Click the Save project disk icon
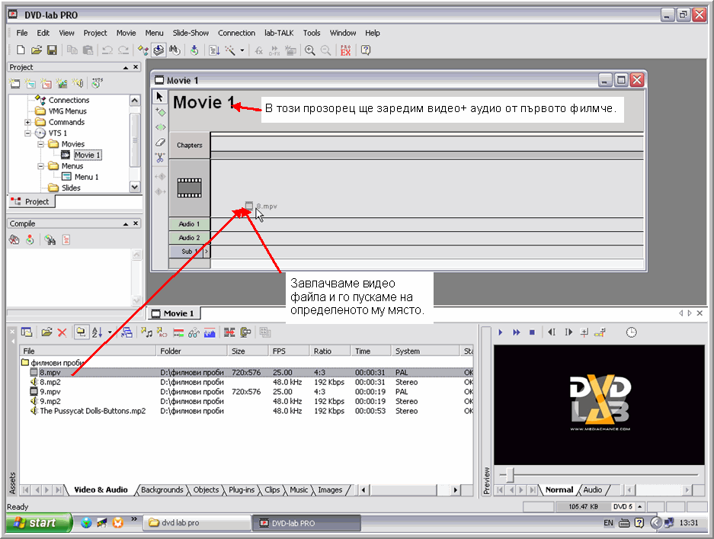This screenshot has width=714, height=539. coord(52,50)
